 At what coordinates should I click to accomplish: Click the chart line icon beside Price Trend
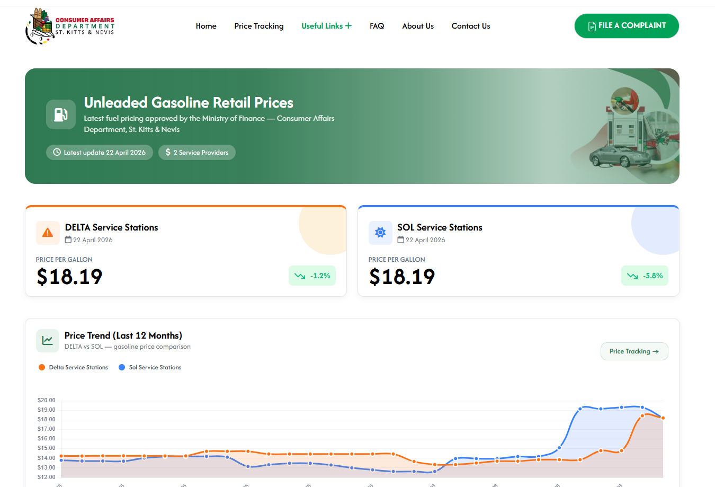[48, 341]
